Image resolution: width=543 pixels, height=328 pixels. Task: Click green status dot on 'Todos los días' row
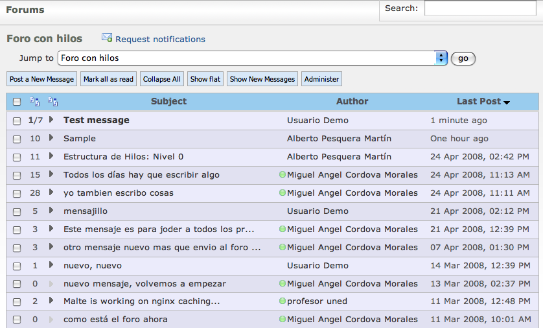coord(283,174)
